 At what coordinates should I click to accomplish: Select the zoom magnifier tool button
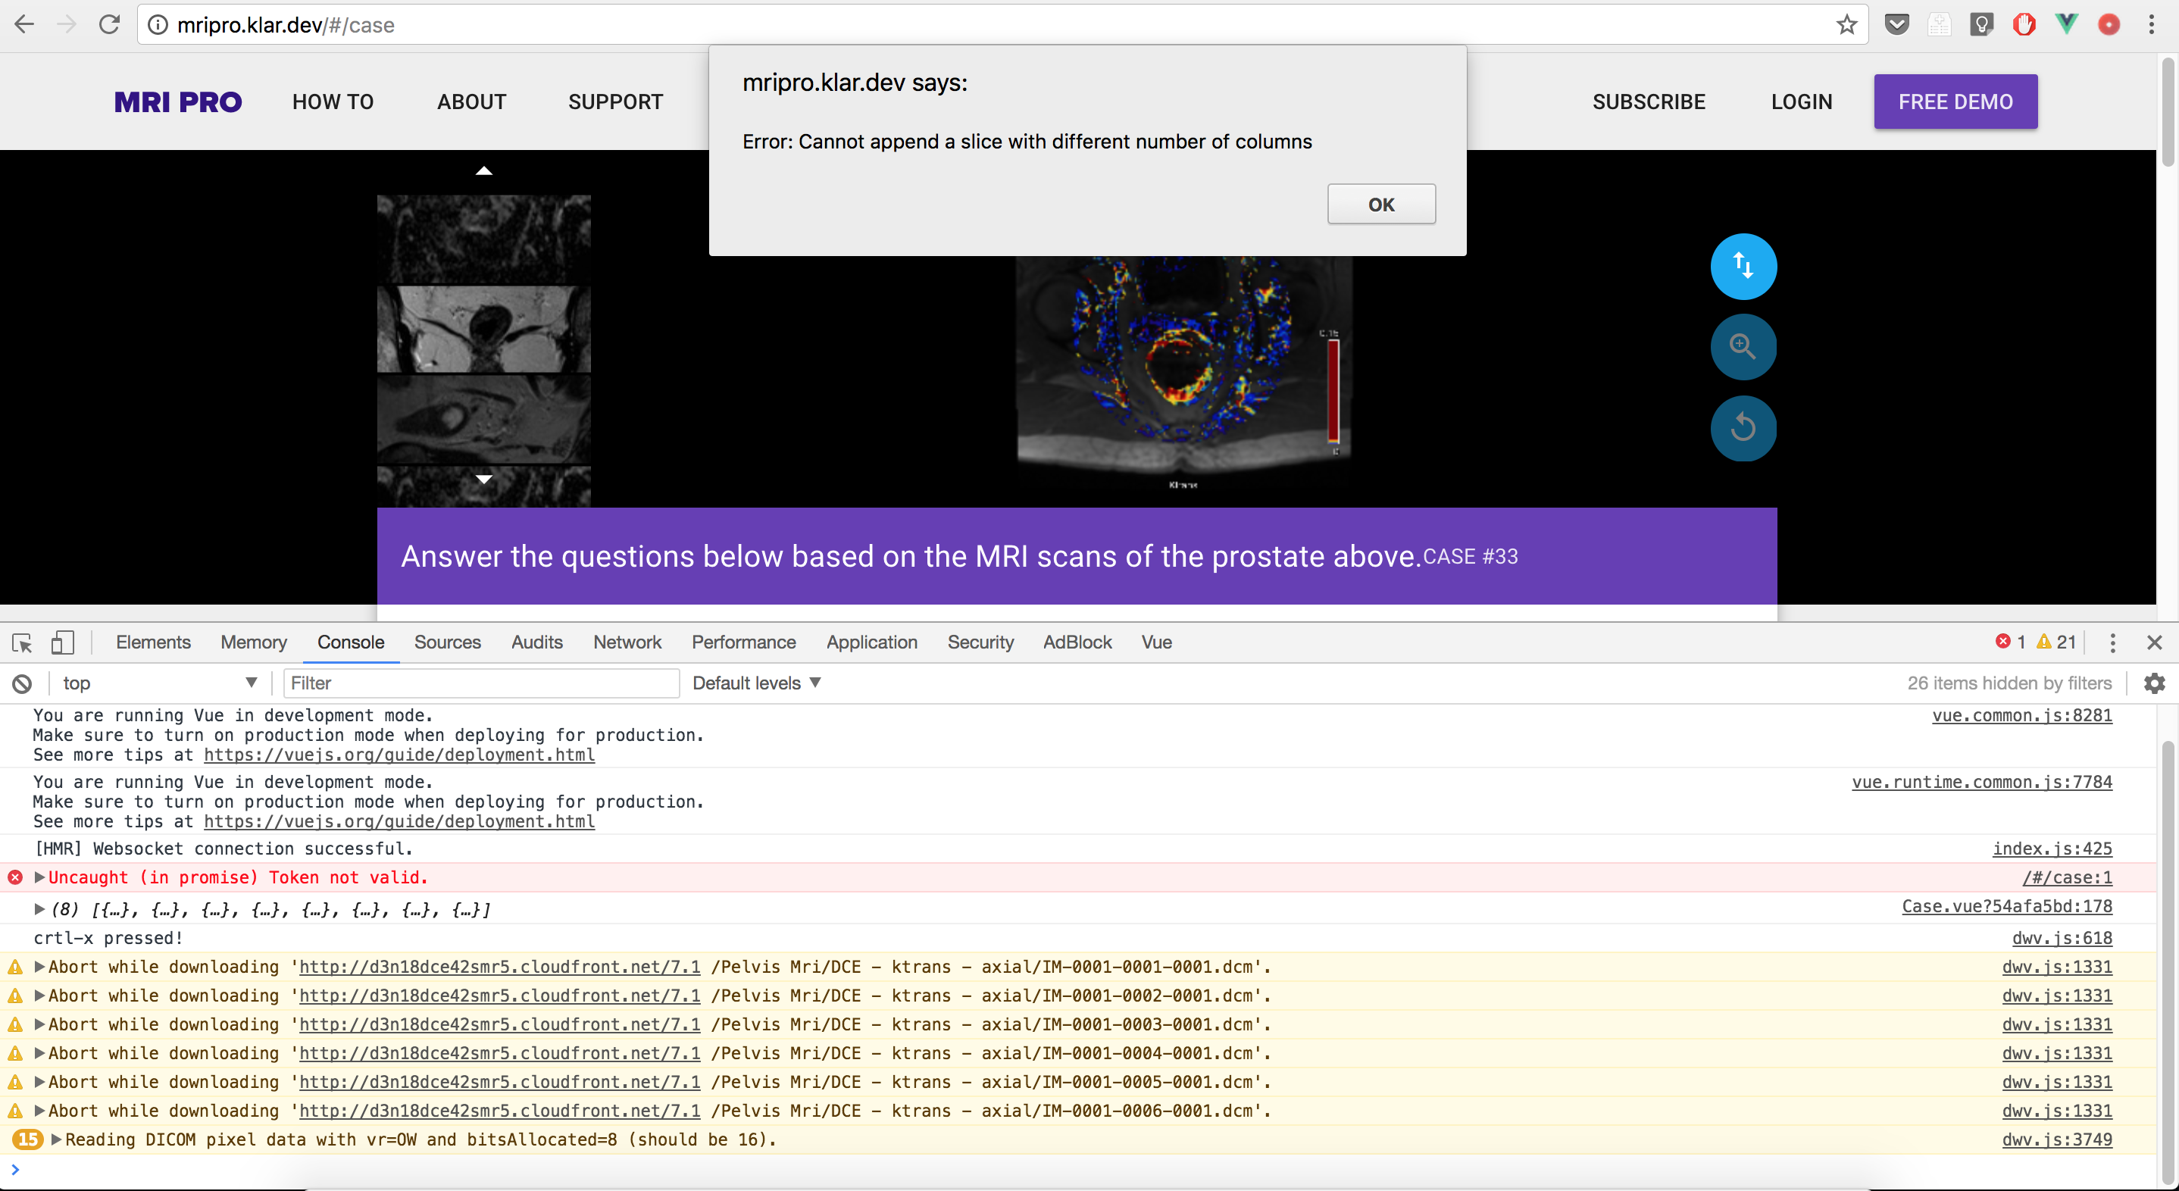pos(1743,346)
